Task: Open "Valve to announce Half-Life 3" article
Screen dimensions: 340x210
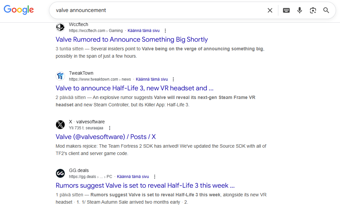Action: click(134, 88)
